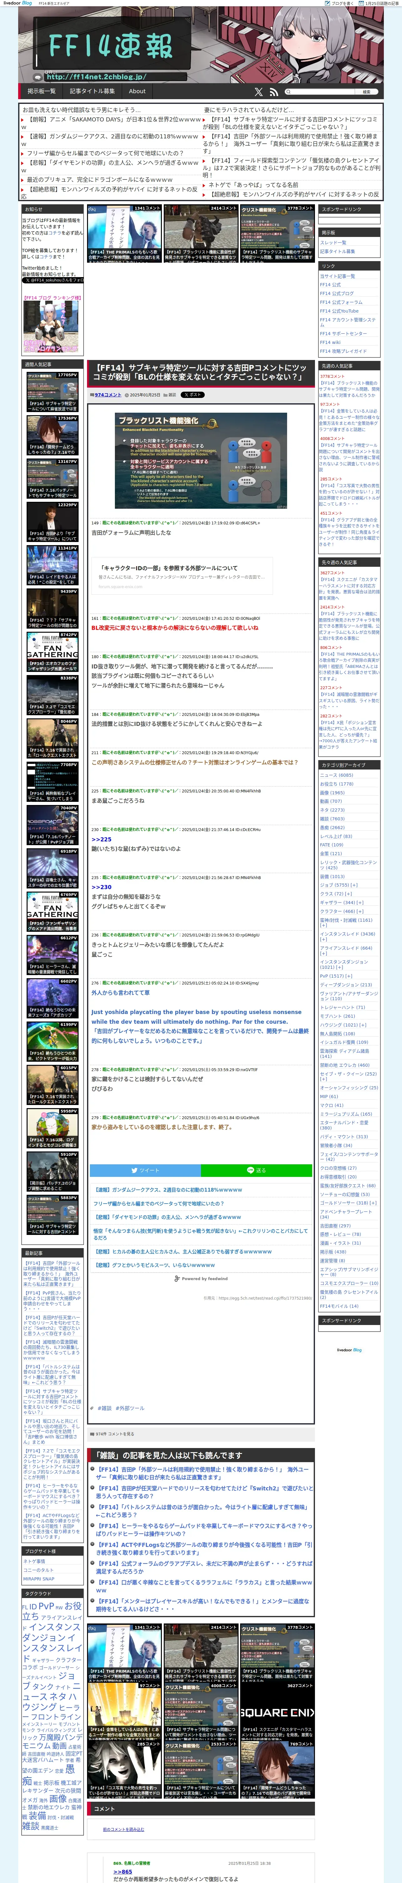
Task: Open the X (Twitter) icon in navigation bar
Action: coord(258,92)
